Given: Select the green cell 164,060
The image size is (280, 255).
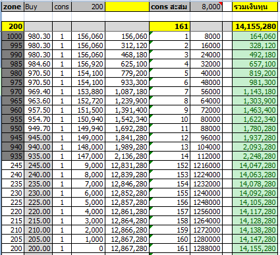Looking at the screenshot, I should pos(255,36).
